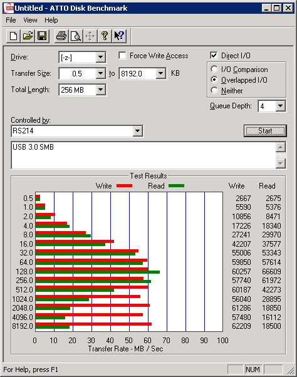Select the I/O Comparison radio button
The width and height of the screenshot is (297, 377).
pyautogui.click(x=214, y=70)
